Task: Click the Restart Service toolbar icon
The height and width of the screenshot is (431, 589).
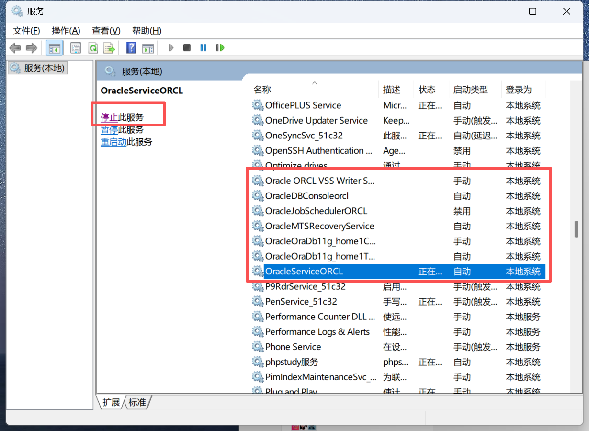Action: 220,48
